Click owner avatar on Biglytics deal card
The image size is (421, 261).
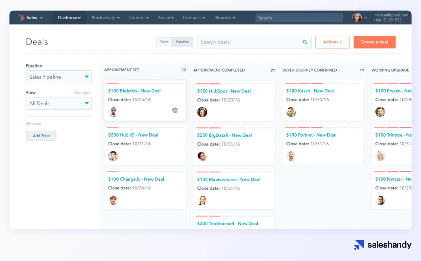[x=113, y=112]
